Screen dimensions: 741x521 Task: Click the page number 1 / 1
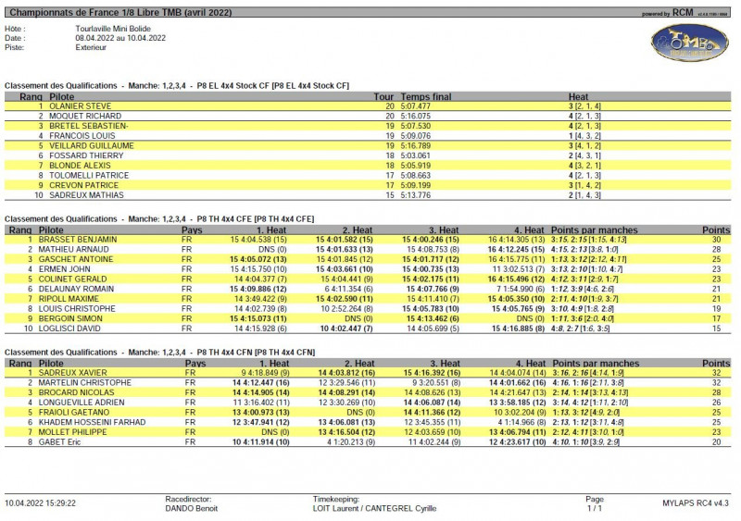click(594, 509)
